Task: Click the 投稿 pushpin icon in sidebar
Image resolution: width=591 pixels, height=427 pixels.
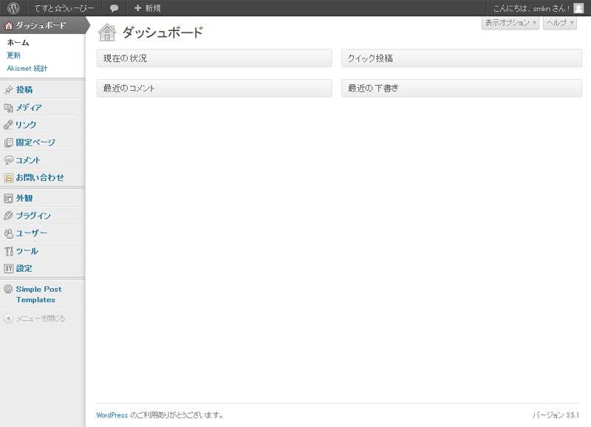Action: coord(8,90)
